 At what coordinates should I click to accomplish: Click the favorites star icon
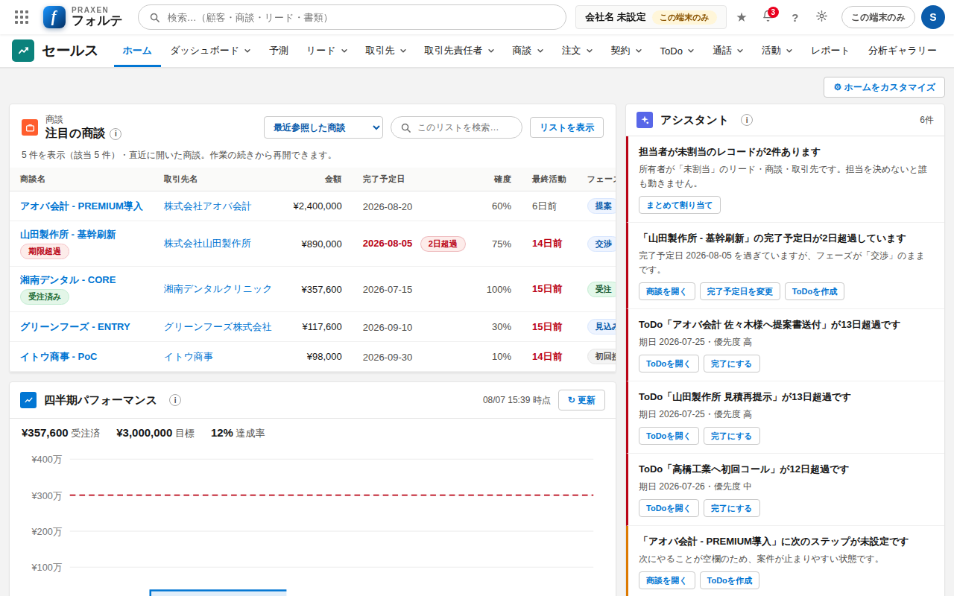(742, 17)
